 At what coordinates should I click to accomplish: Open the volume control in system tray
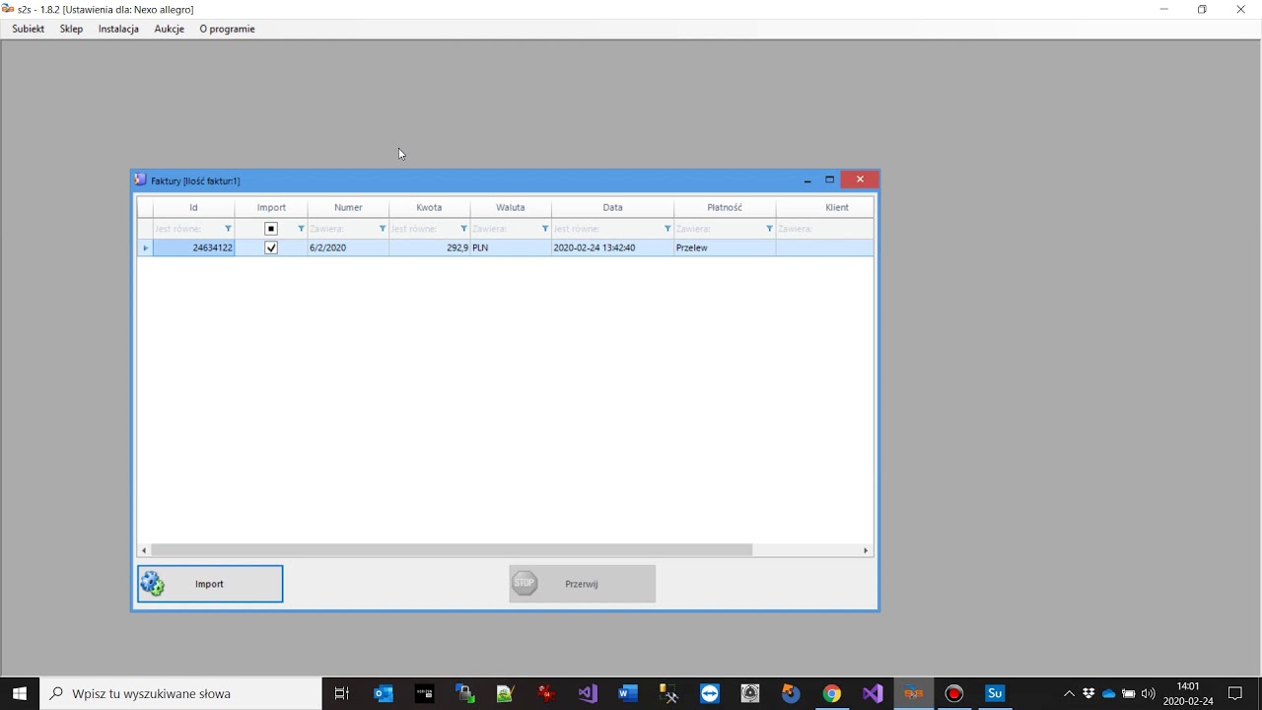coord(1148,693)
